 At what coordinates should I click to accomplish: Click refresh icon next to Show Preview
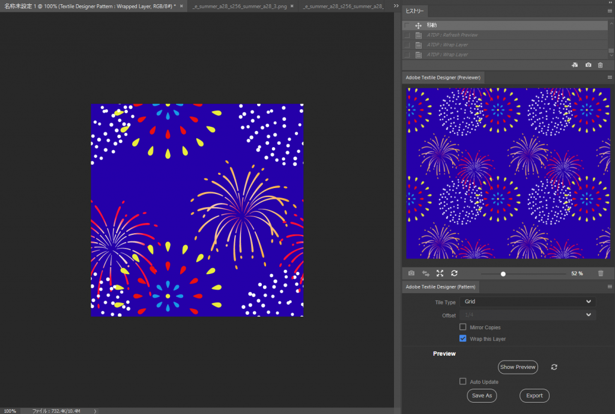[x=554, y=367]
